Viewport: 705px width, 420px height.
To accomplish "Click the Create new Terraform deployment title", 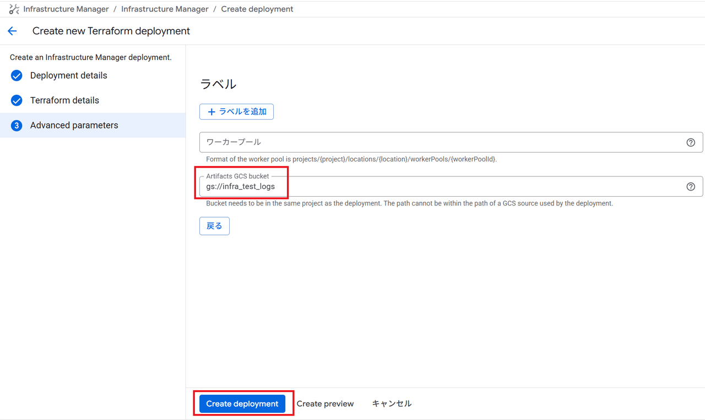I will [x=111, y=31].
